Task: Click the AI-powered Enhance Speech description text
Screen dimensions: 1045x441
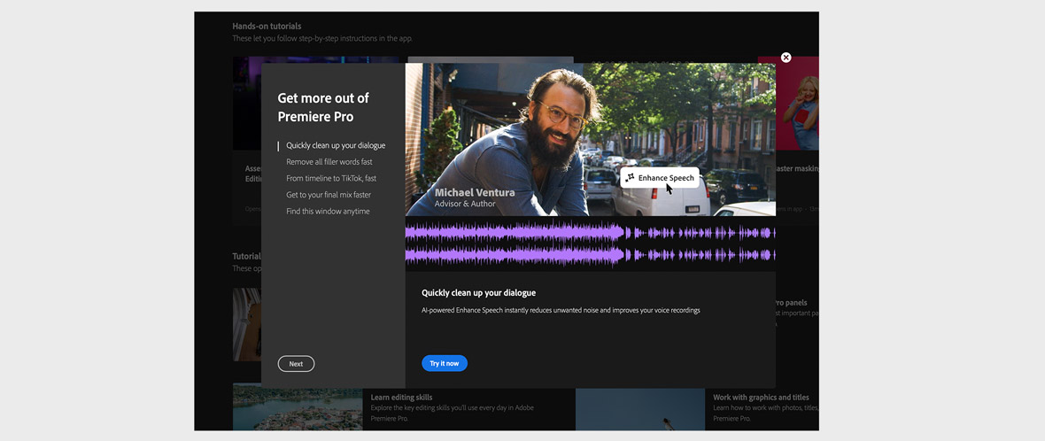Action: (561, 311)
